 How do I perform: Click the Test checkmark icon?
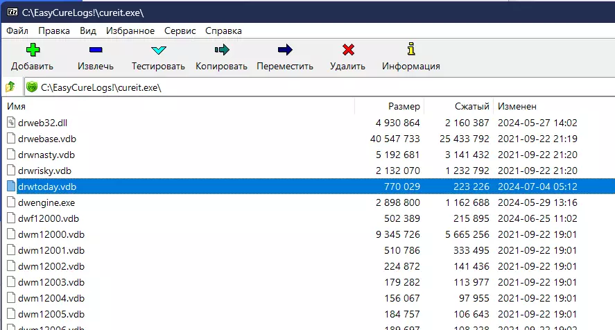coord(159,50)
